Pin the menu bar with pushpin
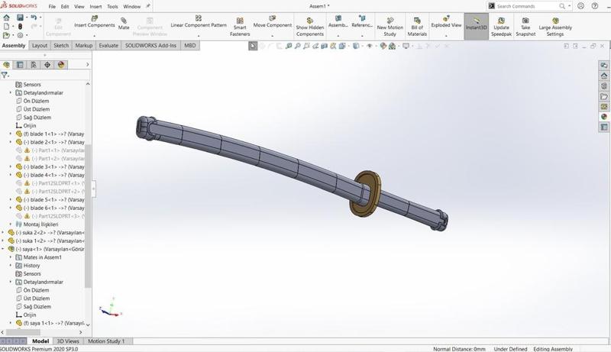 pos(148,6)
